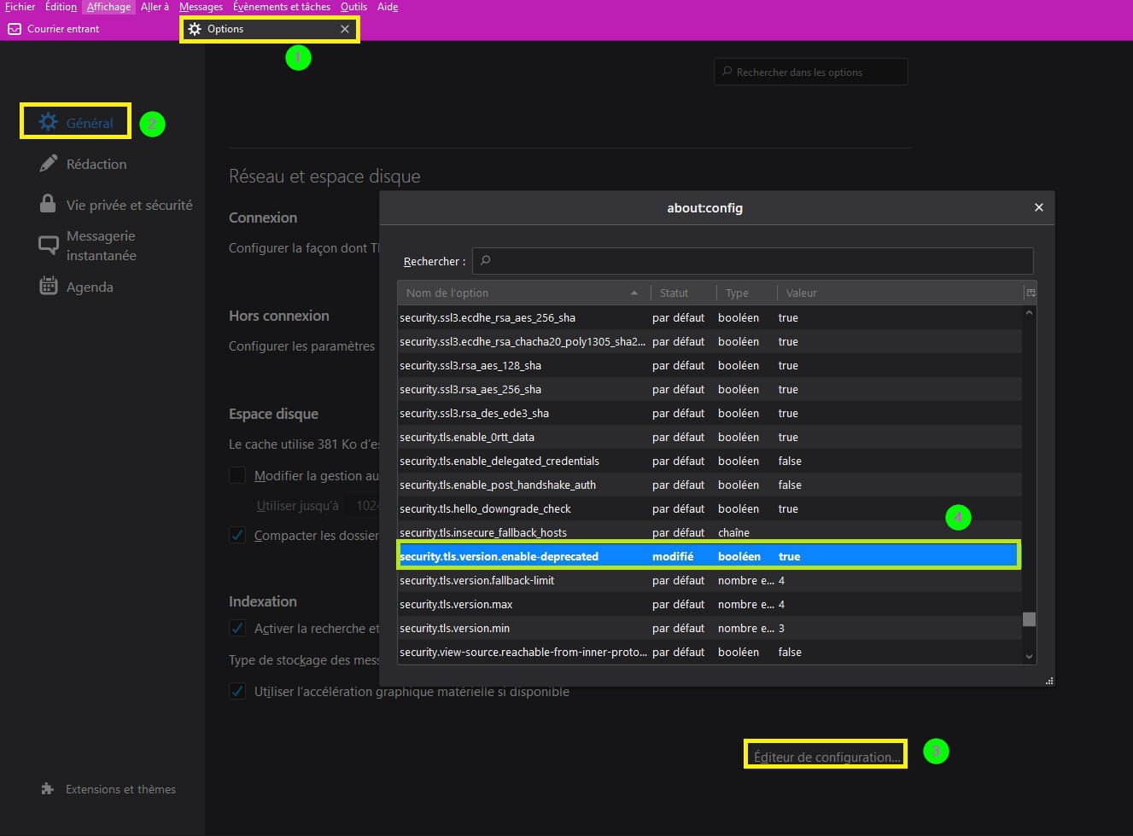Open the Édition menu
1133x836 pixels.
pyautogui.click(x=61, y=7)
